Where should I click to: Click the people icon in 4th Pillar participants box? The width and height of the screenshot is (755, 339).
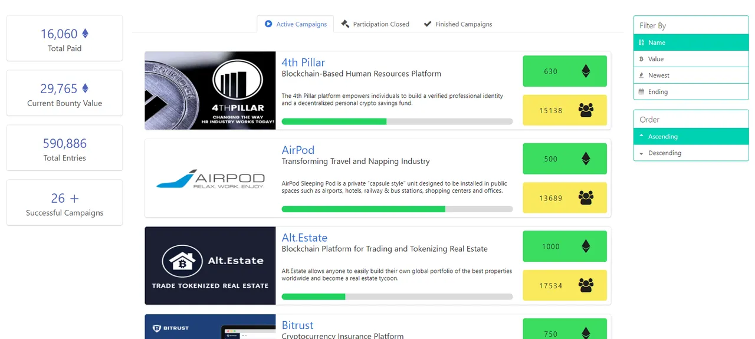pyautogui.click(x=586, y=110)
